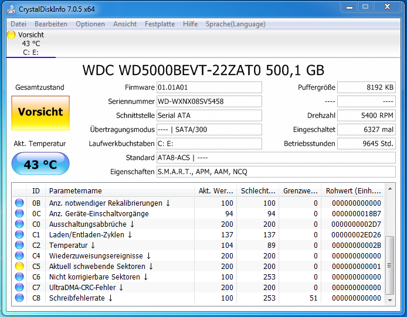Select the Nicht korrigierbare Sektoren row text

point(99,277)
